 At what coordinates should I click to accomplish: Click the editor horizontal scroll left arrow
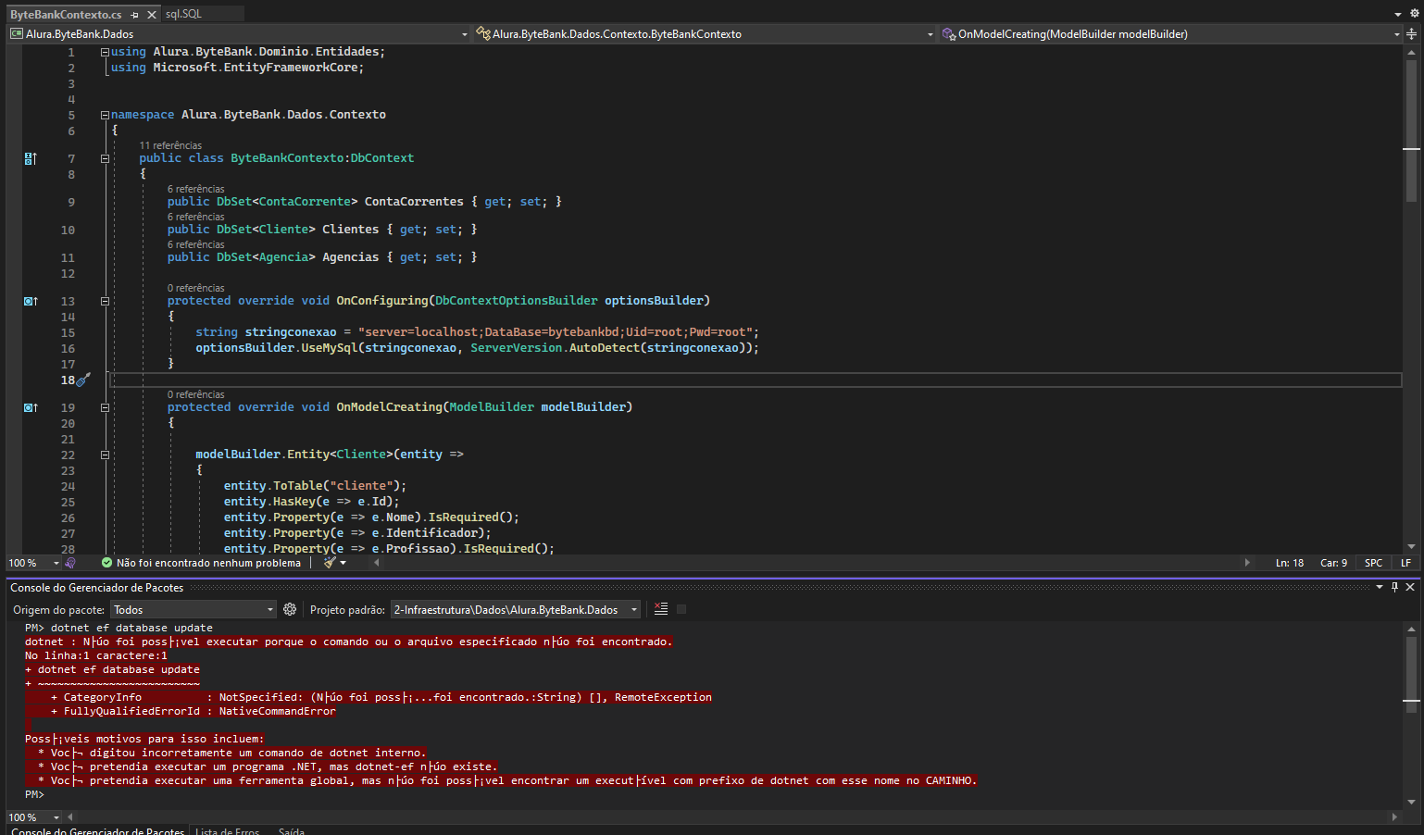376,563
